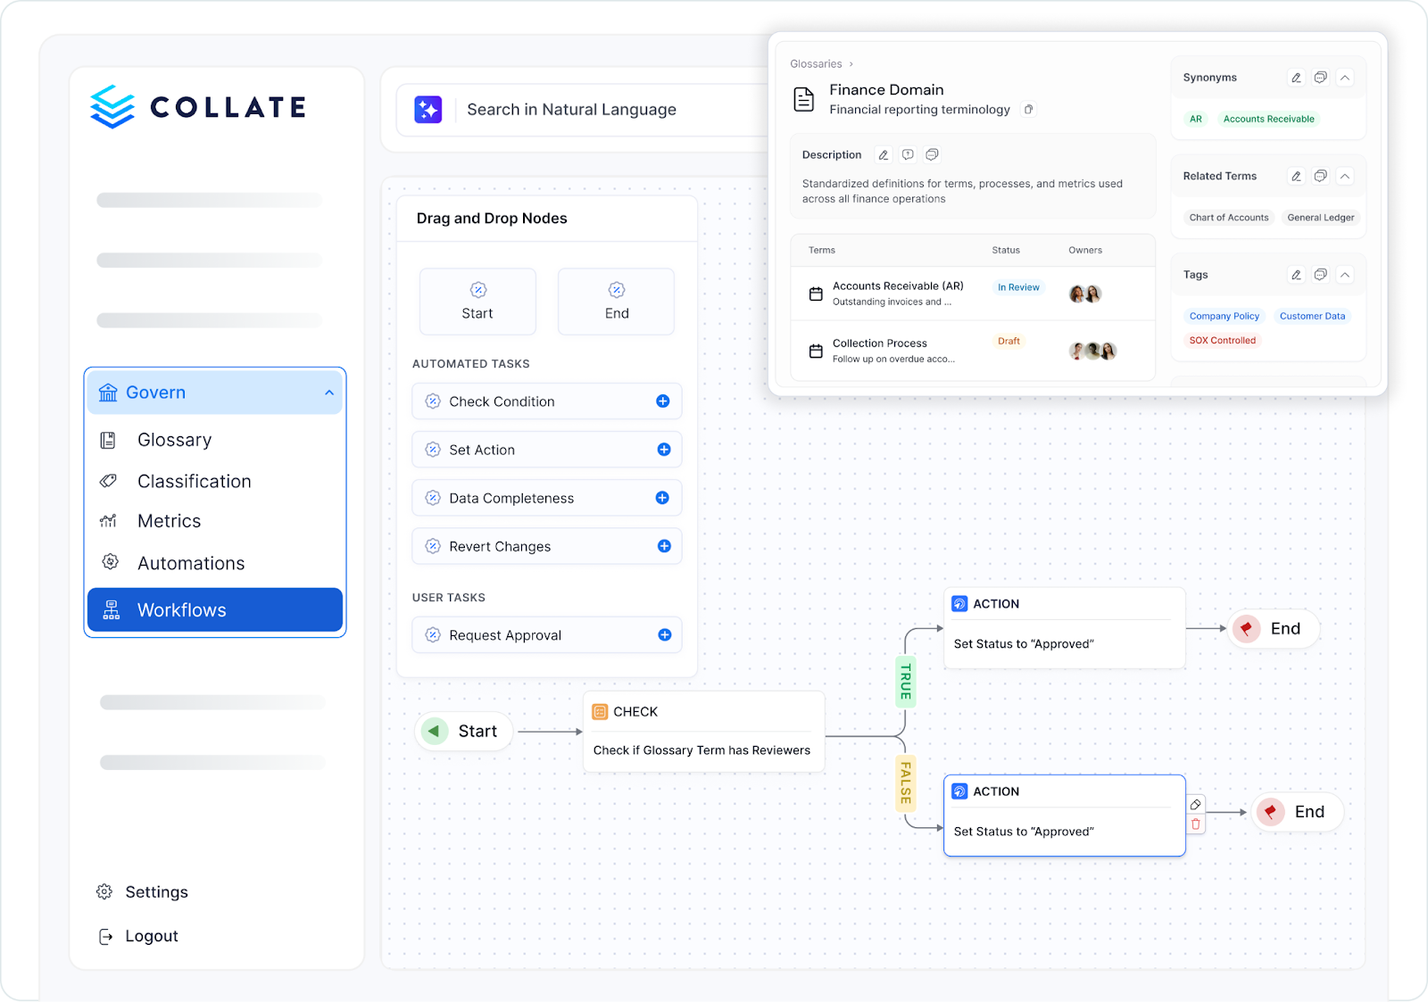Viewport: 1428px width, 1002px height.
Task: Add a Revert Changes task via plus icon
Action: 664,546
